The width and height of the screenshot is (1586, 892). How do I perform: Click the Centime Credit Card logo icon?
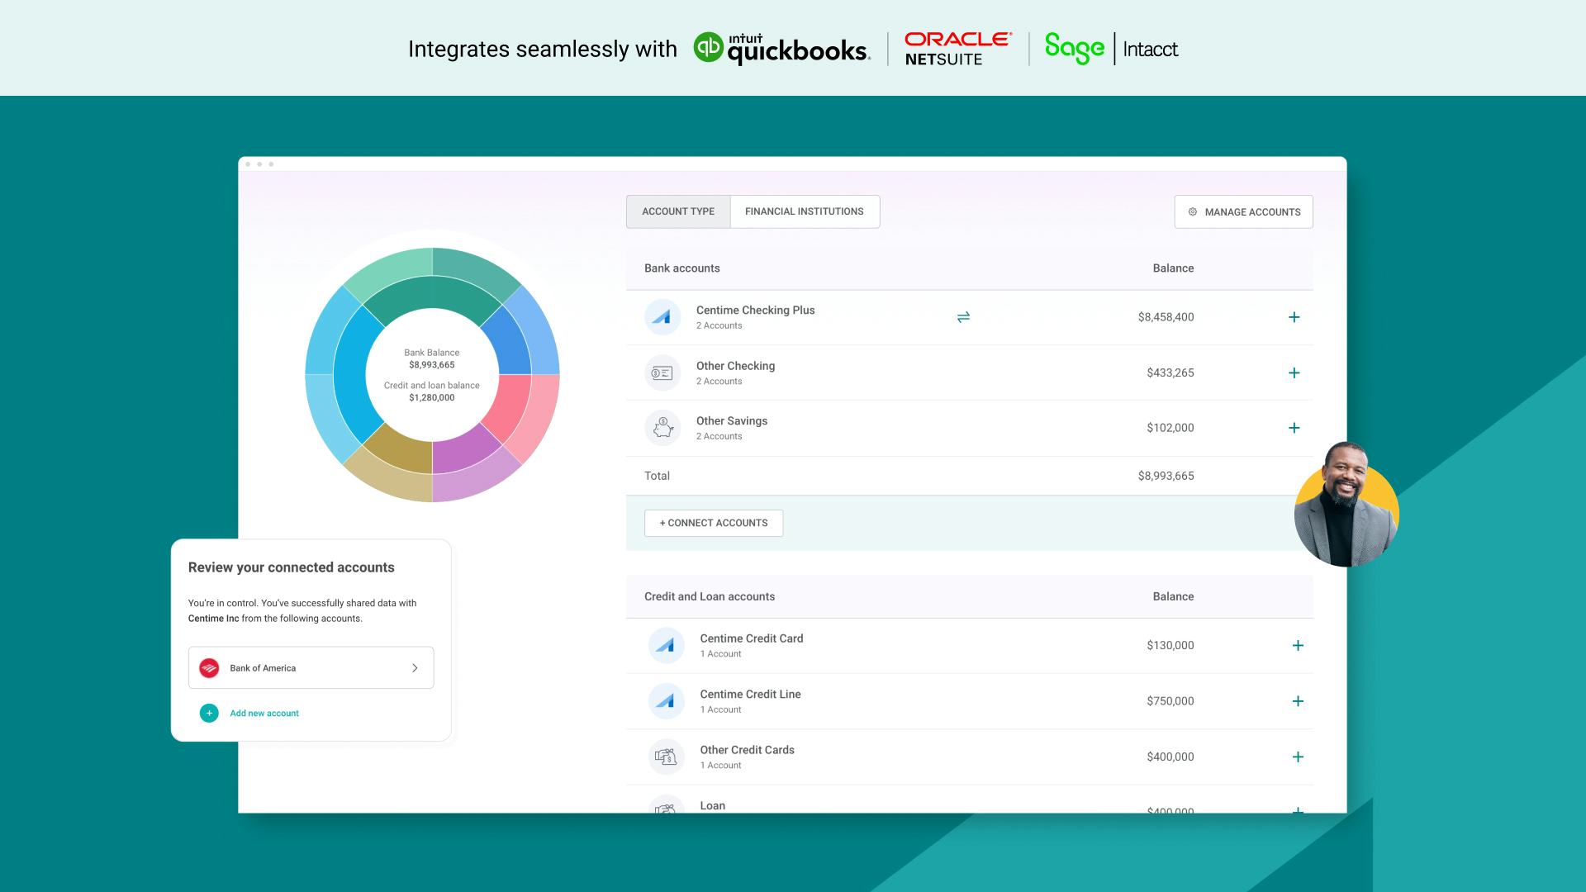(666, 646)
